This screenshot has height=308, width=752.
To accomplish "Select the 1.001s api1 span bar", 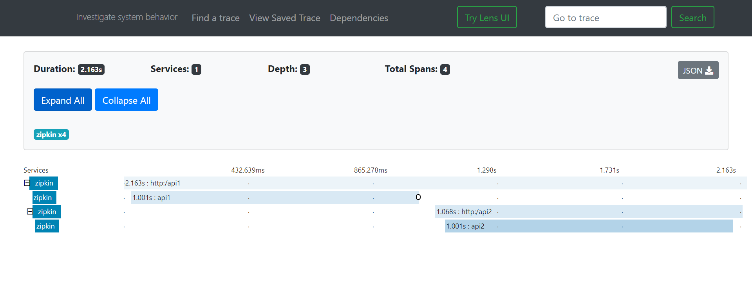I will click(x=275, y=198).
